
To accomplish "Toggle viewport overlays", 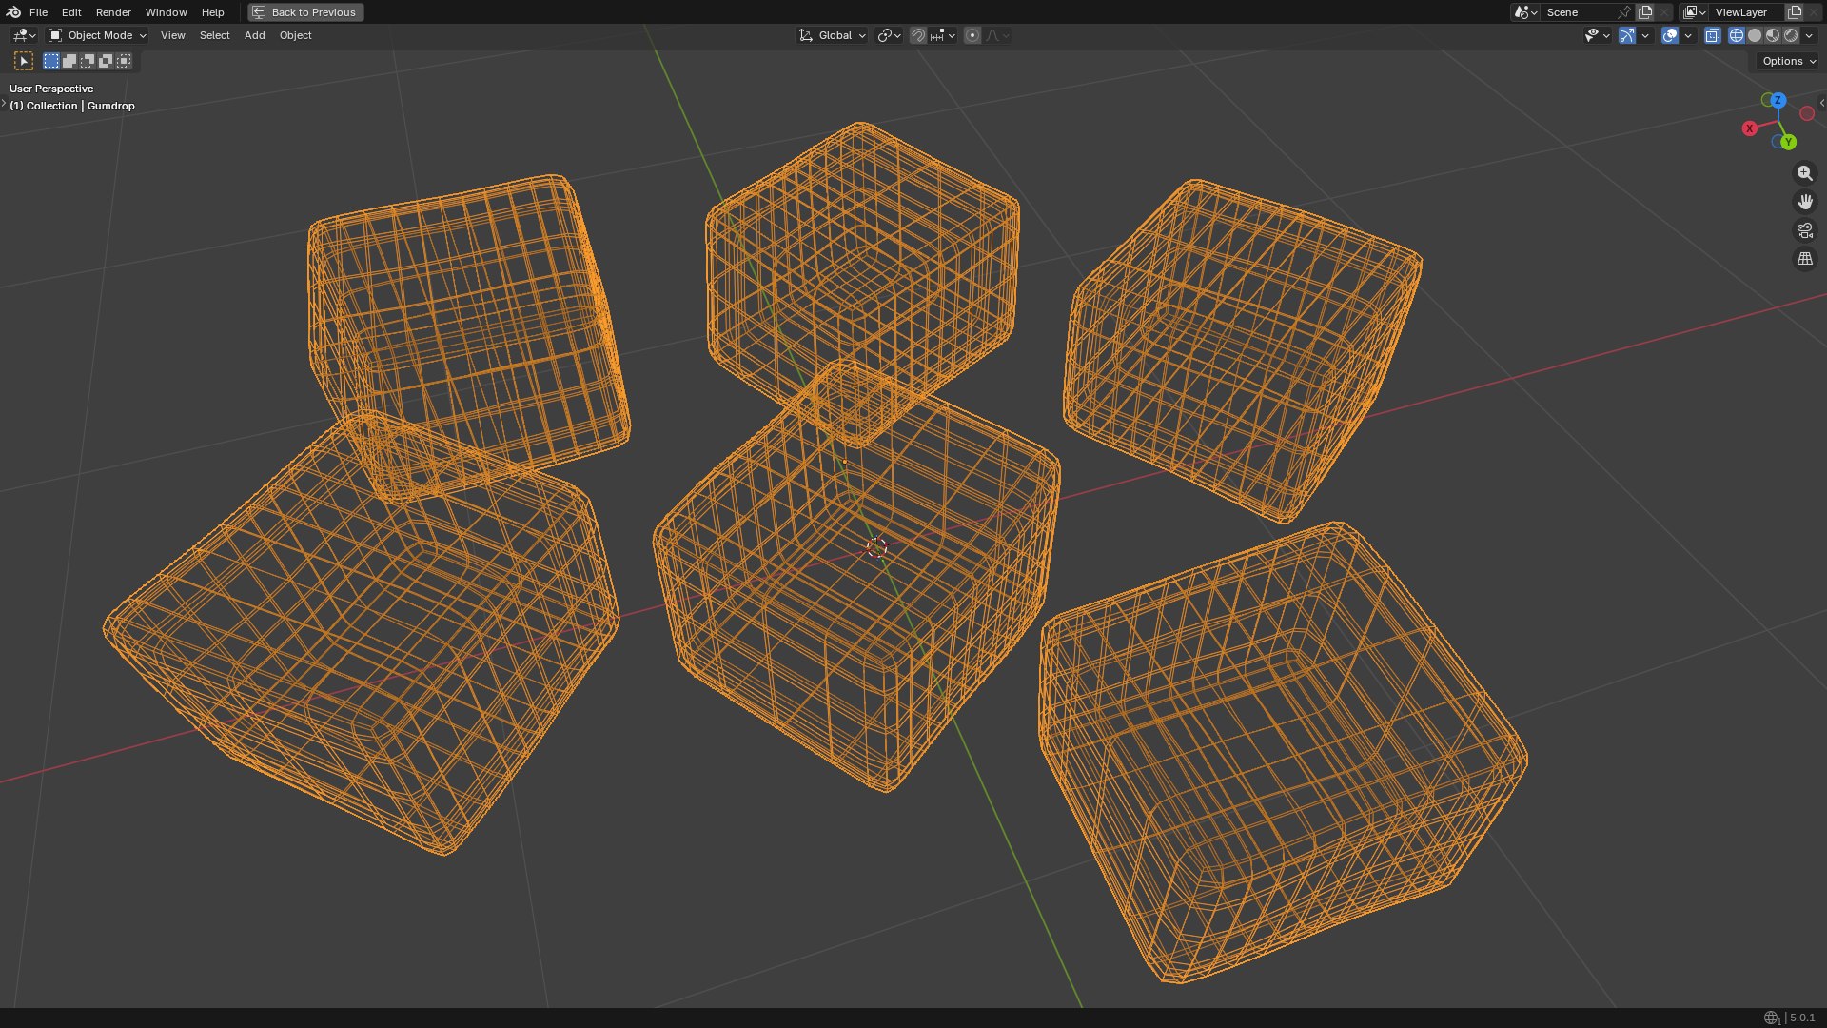I will 1670,35.
